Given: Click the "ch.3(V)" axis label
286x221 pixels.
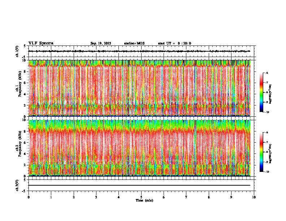Looking at the screenshot, I should click(17, 185).
